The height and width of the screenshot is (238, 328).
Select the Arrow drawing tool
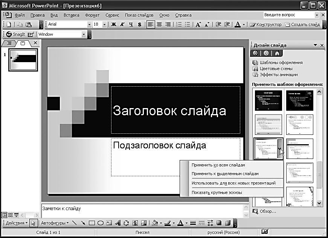click(x=83, y=223)
